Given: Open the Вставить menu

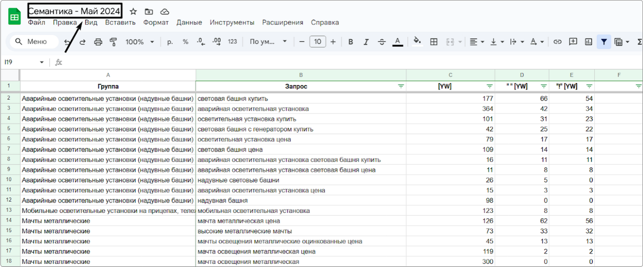Looking at the screenshot, I should point(120,22).
